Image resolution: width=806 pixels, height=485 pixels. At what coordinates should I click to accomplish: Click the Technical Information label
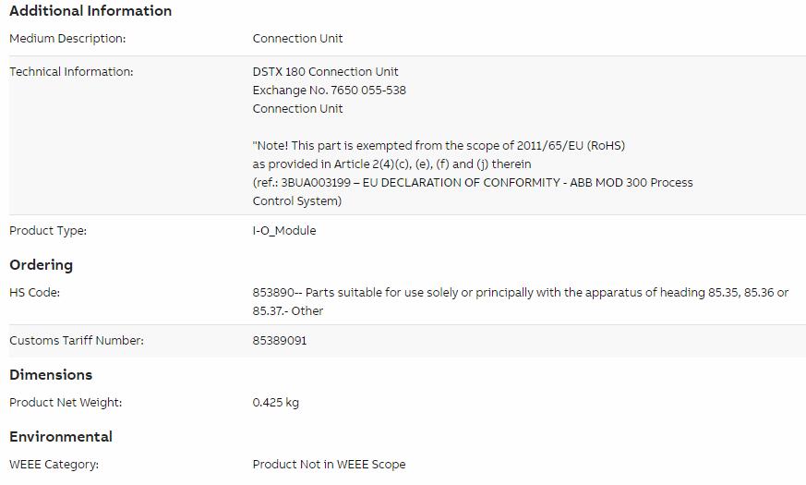71,71
